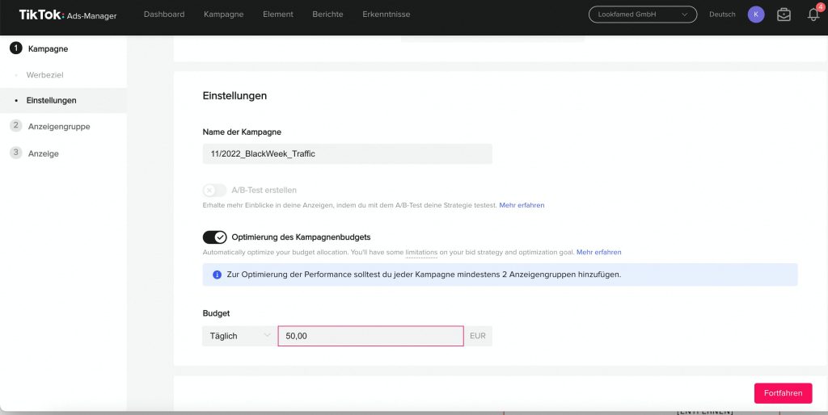Open the Erkenntnisse menu item
Image resolution: width=828 pixels, height=415 pixels.
[386, 15]
